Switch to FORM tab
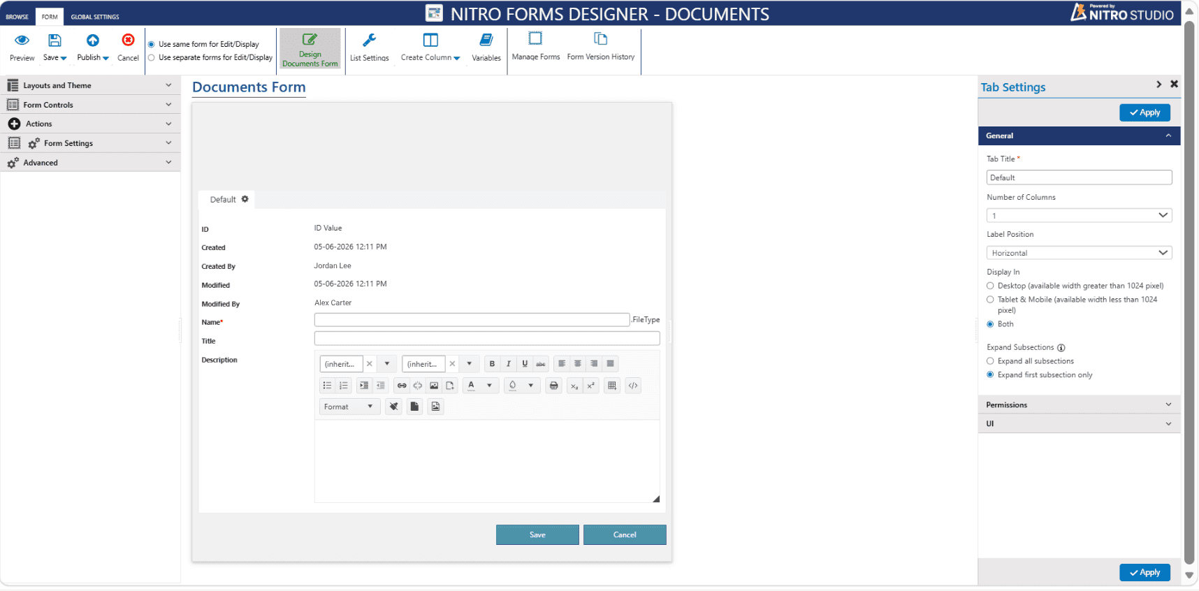 [50, 17]
